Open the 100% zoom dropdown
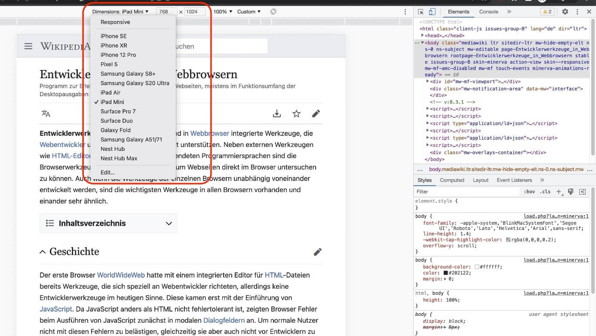Viewport: 596px width, 336px height. [x=223, y=12]
